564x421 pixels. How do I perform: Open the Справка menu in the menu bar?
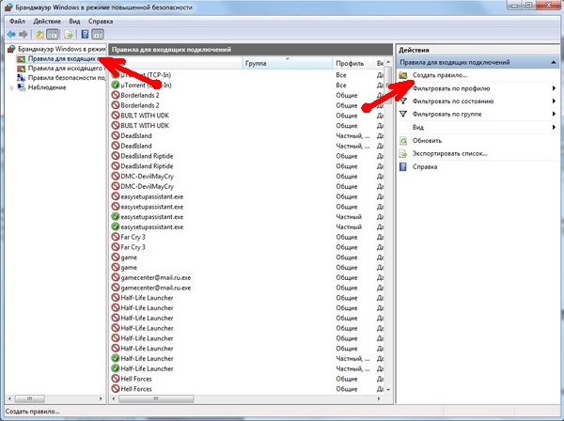pos(101,22)
